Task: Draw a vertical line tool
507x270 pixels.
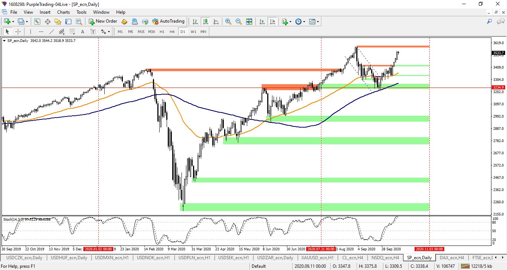Action: click(x=30, y=32)
